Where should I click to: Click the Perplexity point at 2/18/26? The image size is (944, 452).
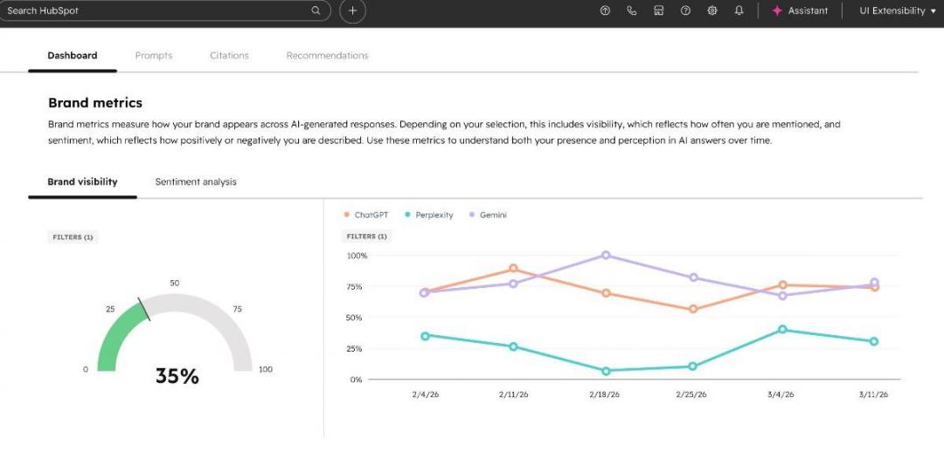pyautogui.click(x=606, y=372)
